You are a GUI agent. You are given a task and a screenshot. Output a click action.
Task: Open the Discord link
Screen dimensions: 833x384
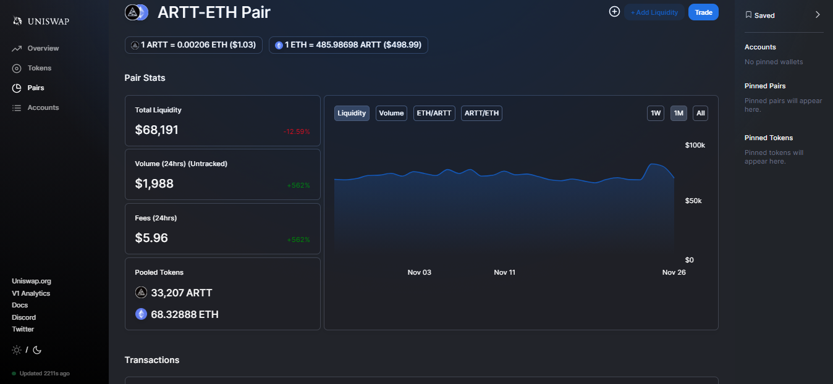(x=24, y=317)
